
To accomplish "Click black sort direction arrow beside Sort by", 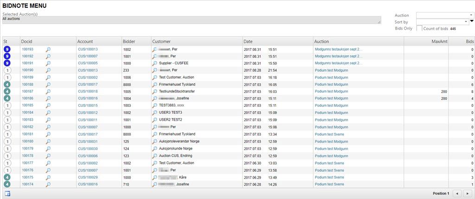I will (472, 21).
